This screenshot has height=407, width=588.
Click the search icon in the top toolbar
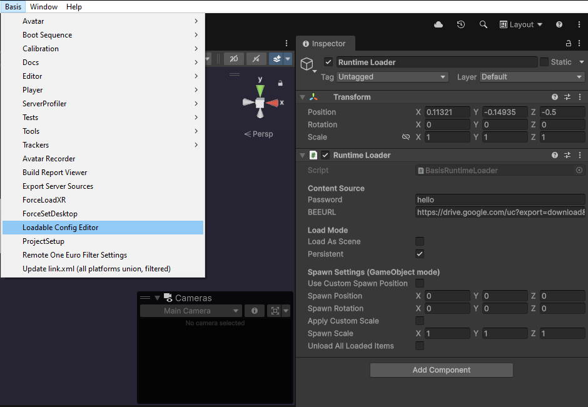(482, 24)
